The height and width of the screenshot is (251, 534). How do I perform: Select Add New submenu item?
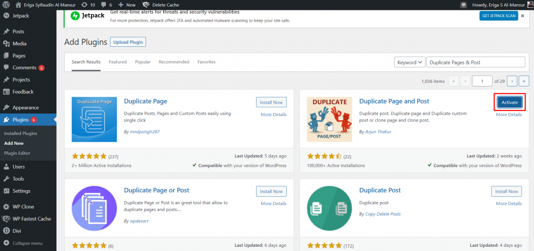coord(14,143)
